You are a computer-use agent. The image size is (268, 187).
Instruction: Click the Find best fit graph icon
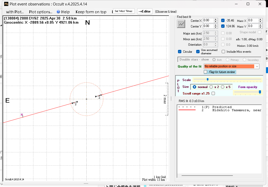tap(181, 24)
